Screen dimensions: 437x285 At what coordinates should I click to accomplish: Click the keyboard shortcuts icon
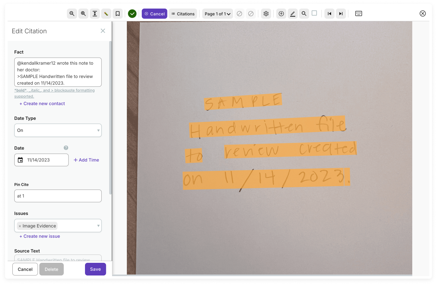point(359,14)
